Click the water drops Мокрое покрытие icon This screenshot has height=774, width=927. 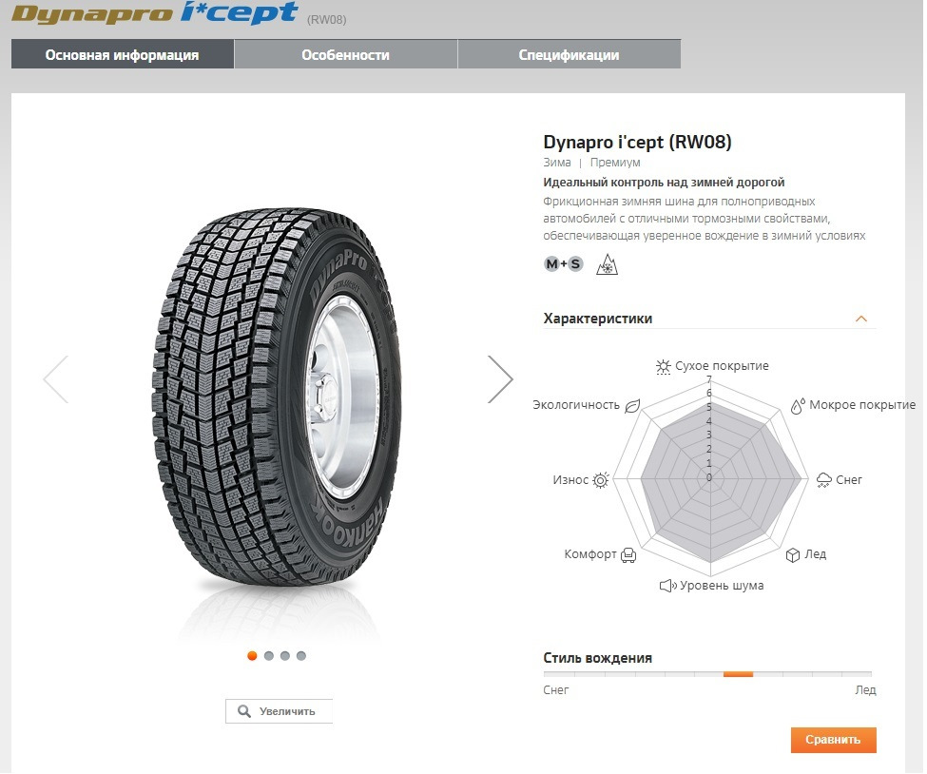click(x=798, y=406)
